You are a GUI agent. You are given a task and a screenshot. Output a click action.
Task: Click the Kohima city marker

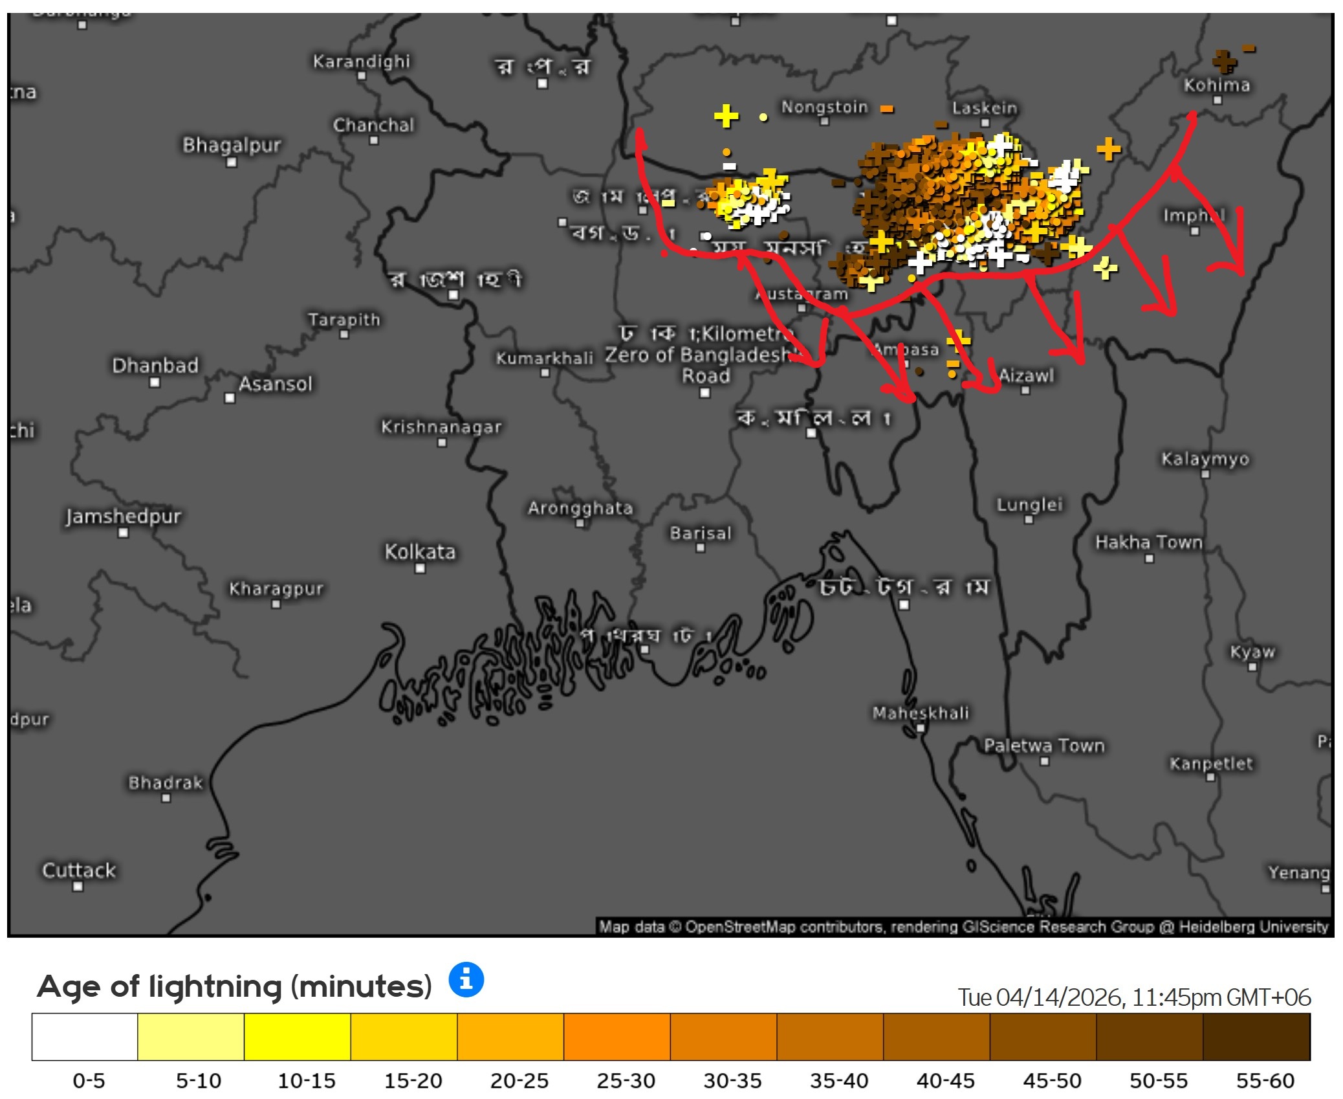click(1217, 100)
